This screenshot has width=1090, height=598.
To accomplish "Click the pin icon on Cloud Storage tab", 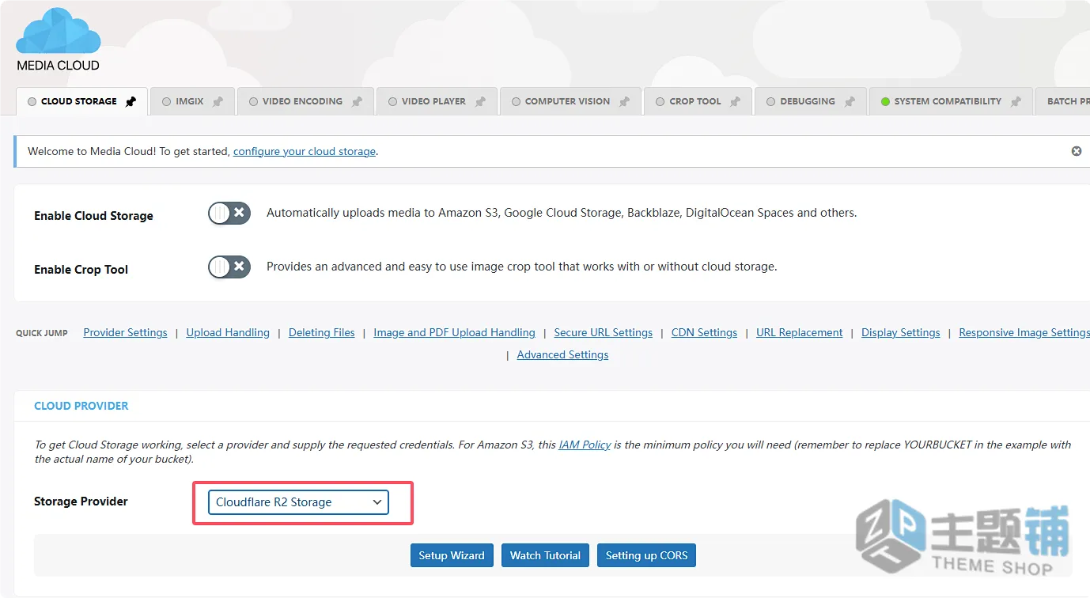I will click(x=131, y=102).
